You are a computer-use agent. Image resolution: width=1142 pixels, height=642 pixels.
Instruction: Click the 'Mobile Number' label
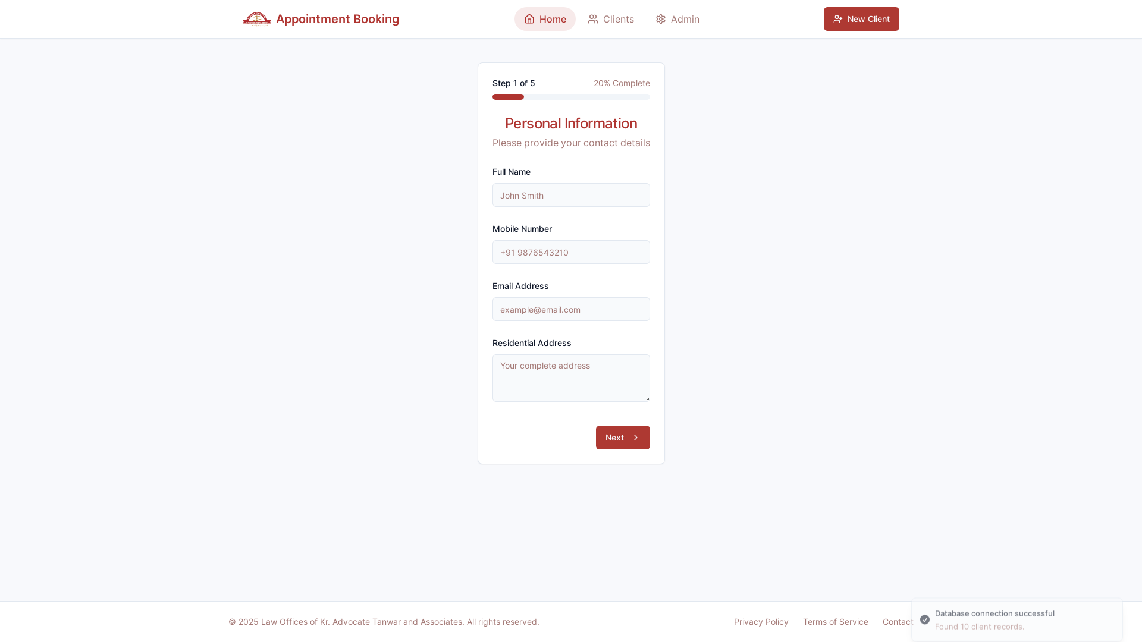(522, 229)
